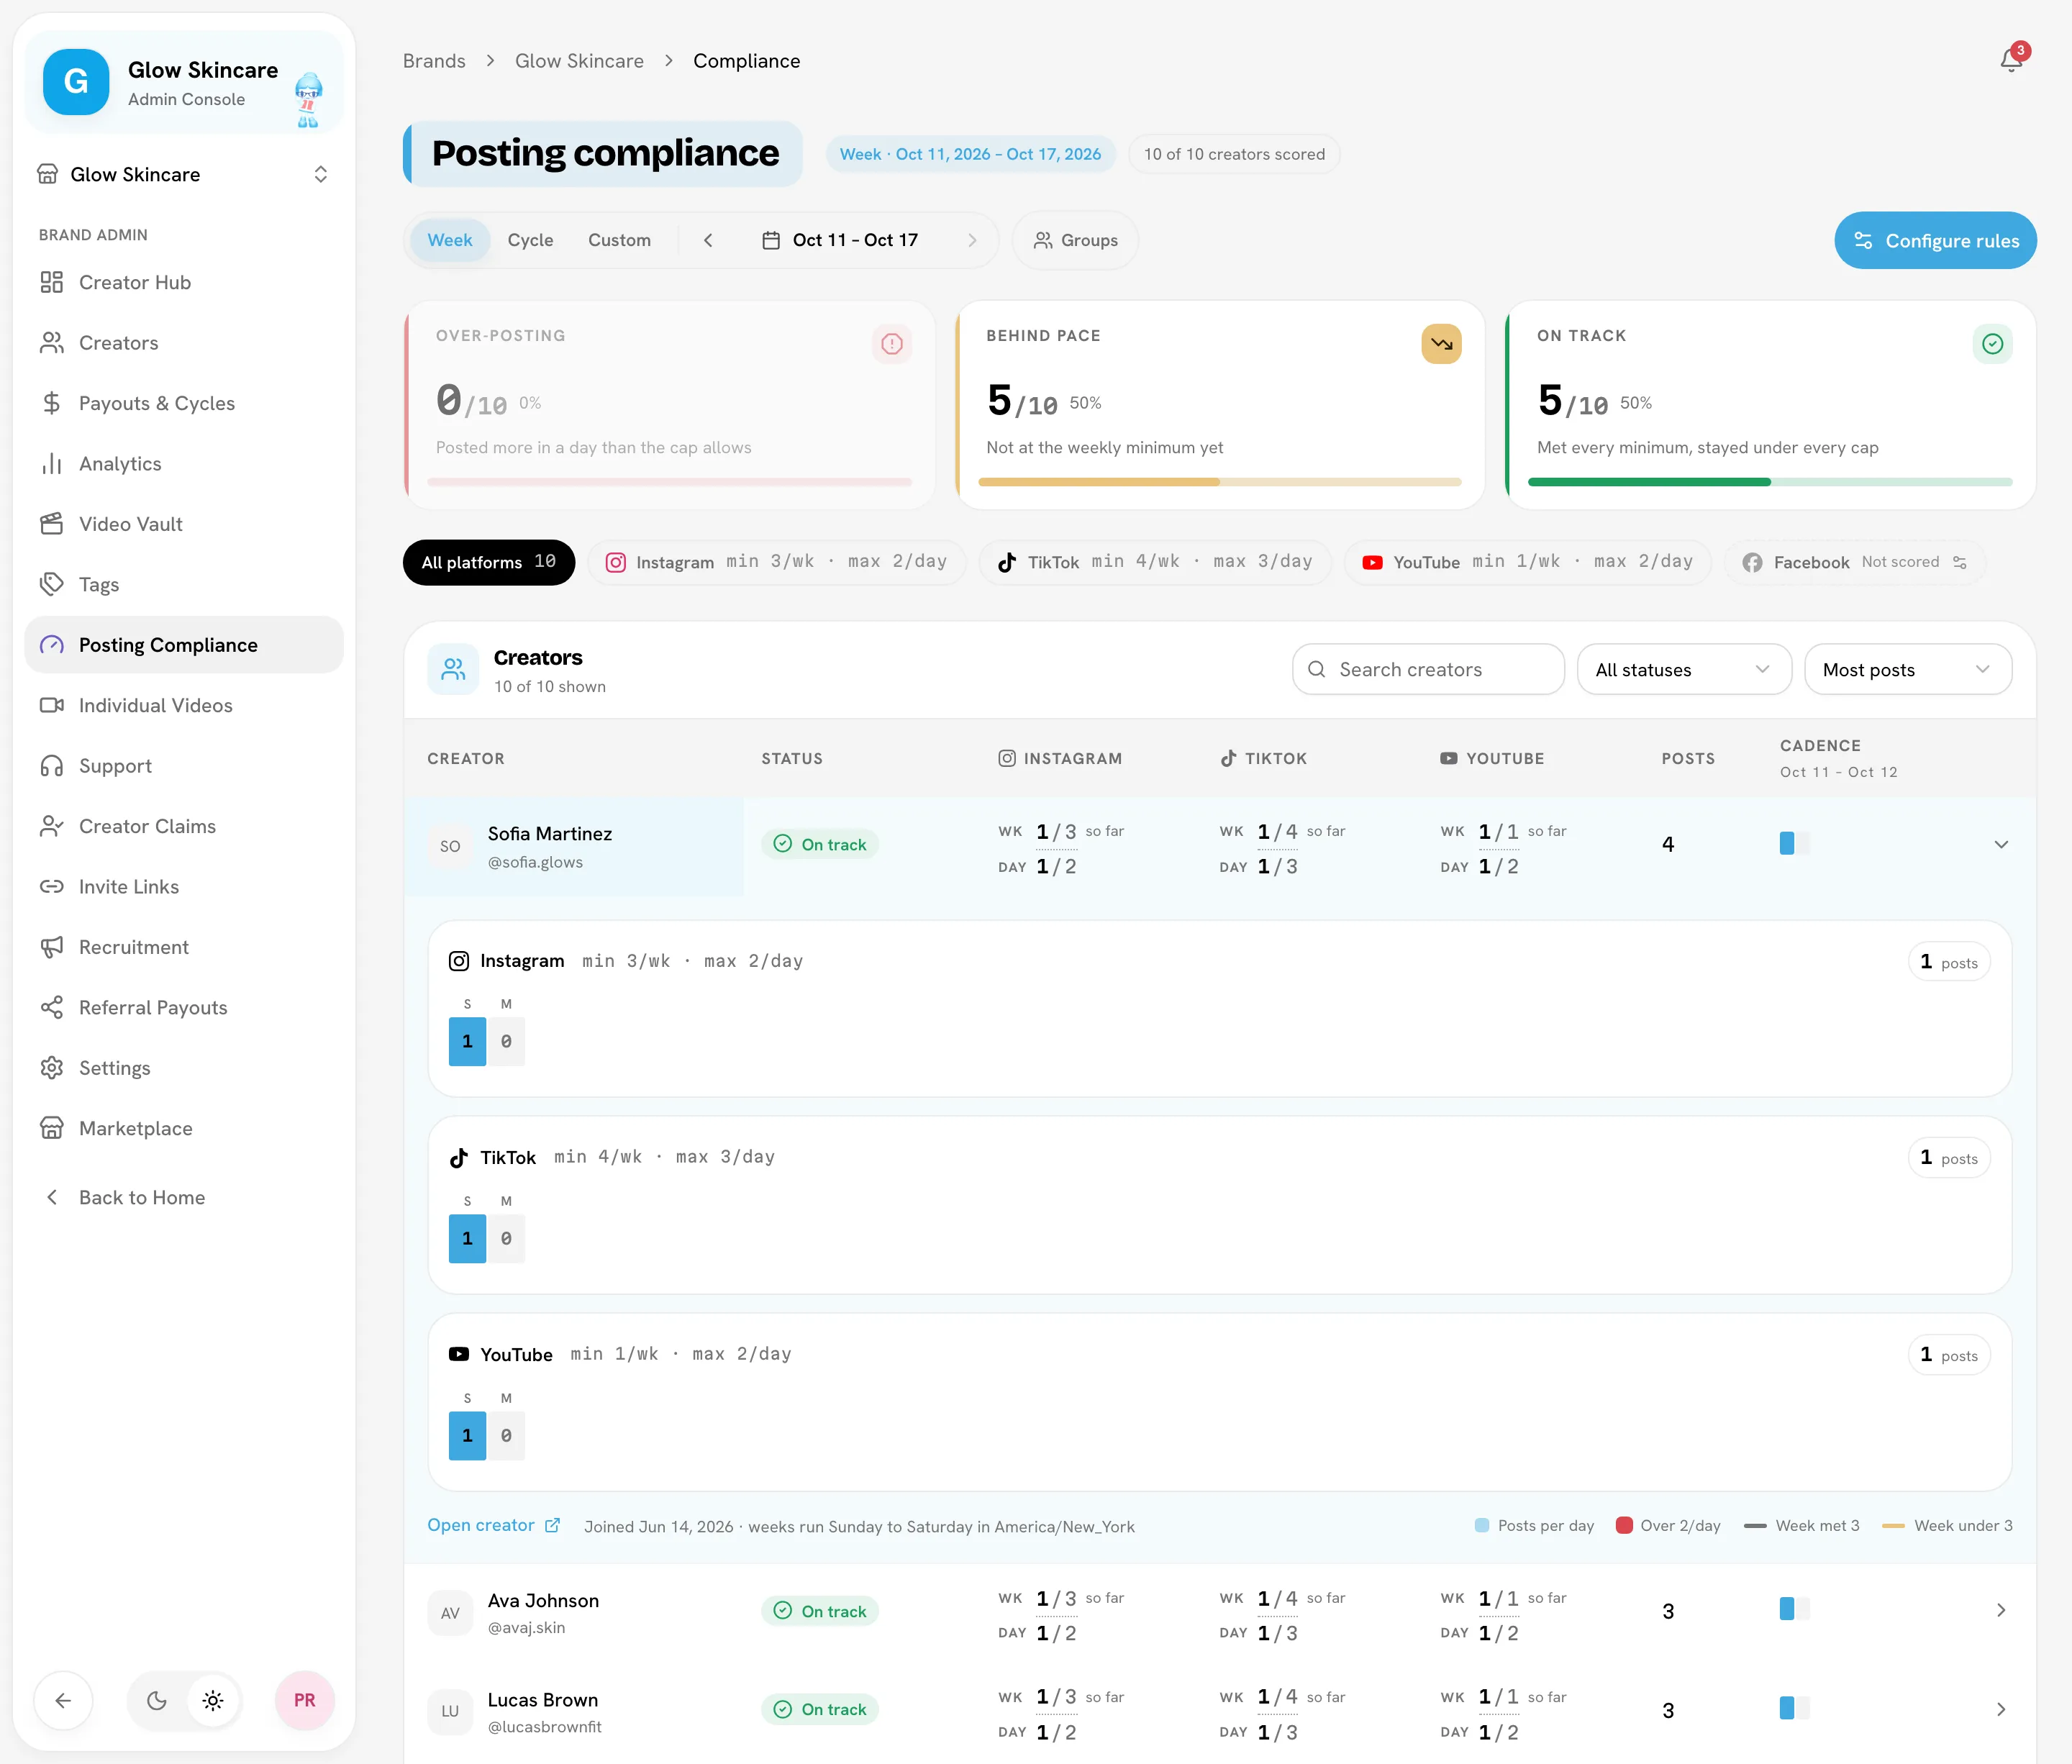Image resolution: width=2072 pixels, height=1764 pixels.
Task: Switch to light mode sun toggle
Action: 213,1700
